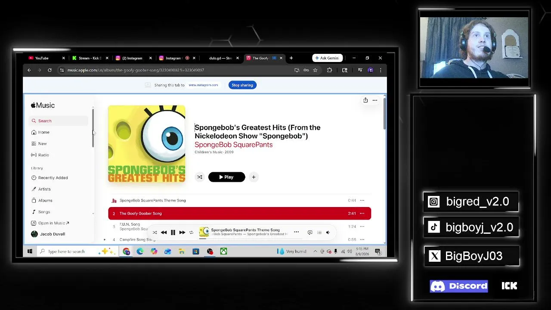Open File Explorer from the taskbar
The width and height of the screenshot is (551, 310).
[x=182, y=251]
